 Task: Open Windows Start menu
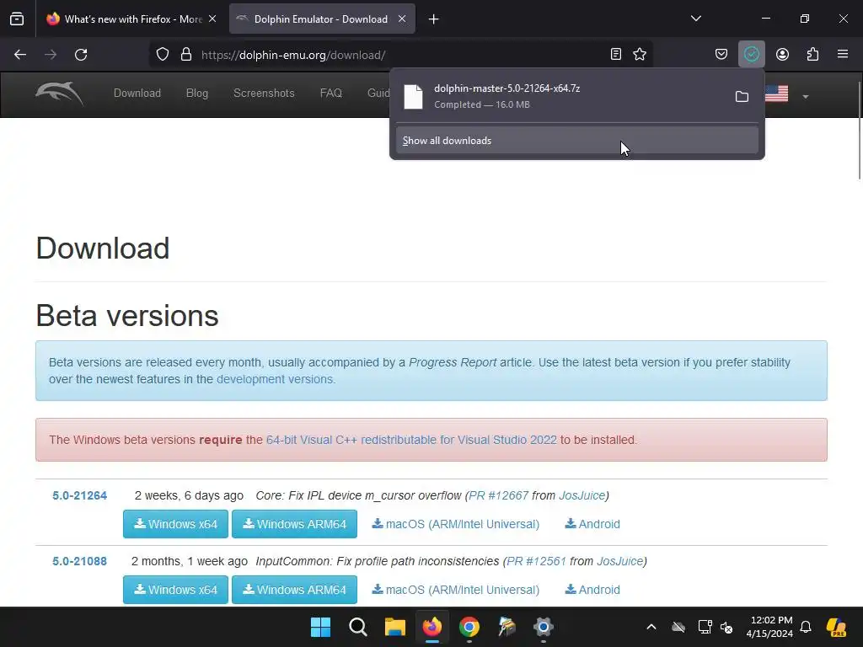320,627
